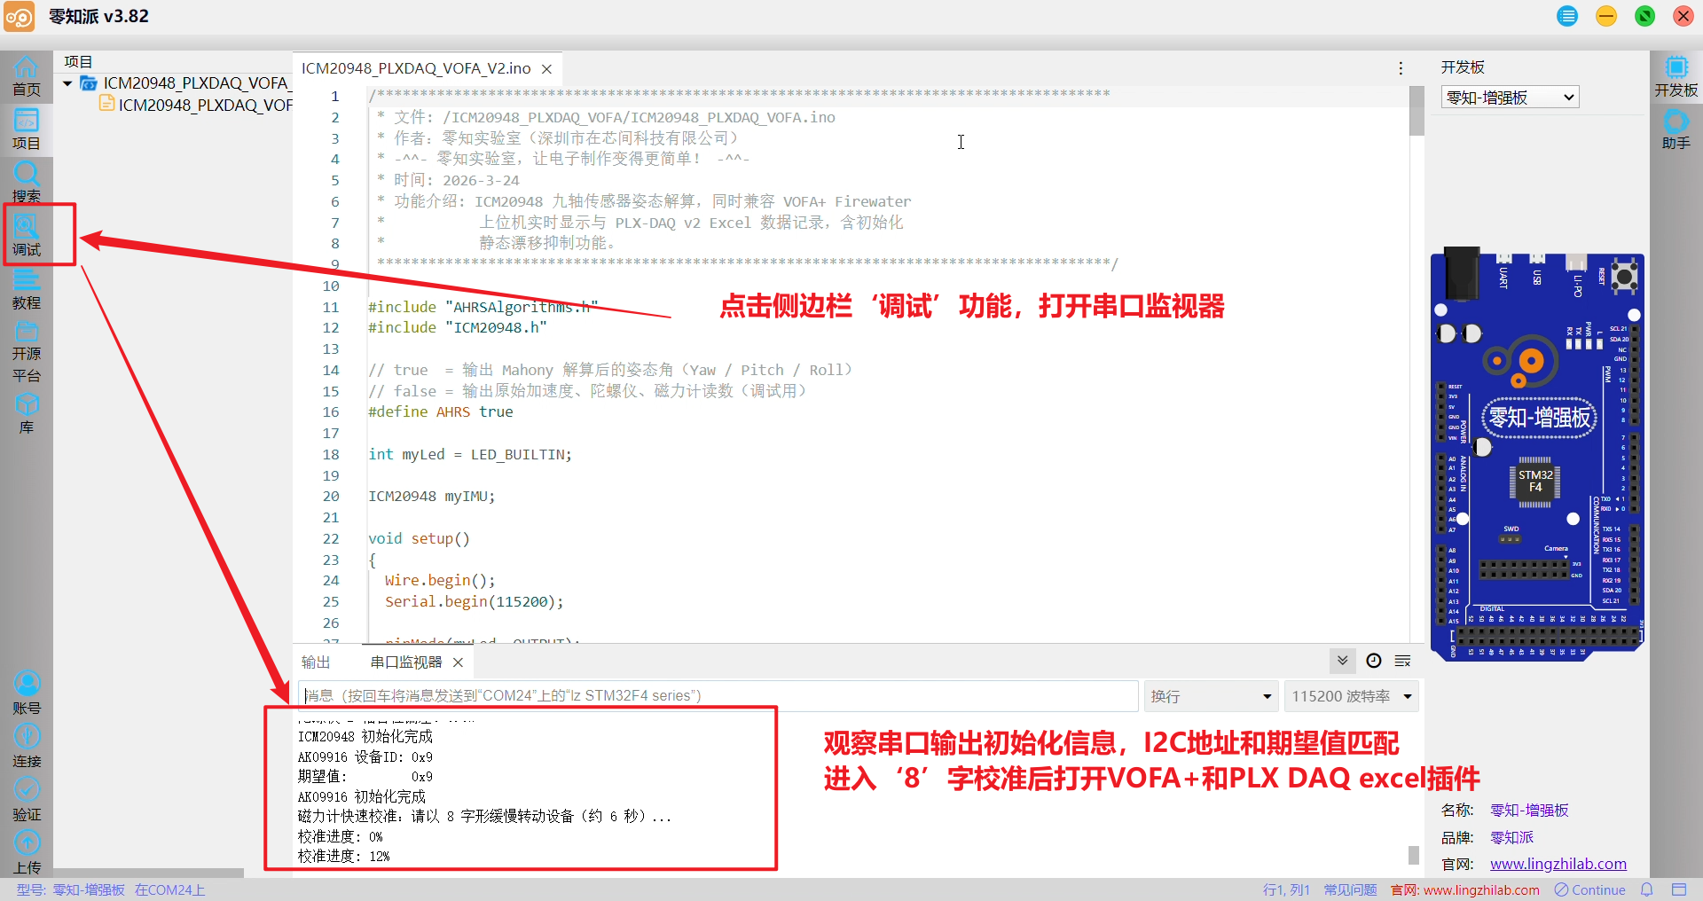Image resolution: width=1703 pixels, height=901 pixels.
Task: Collapse the ICM20948_PLXDAQ_VOFA project folder
Action: coord(67,83)
